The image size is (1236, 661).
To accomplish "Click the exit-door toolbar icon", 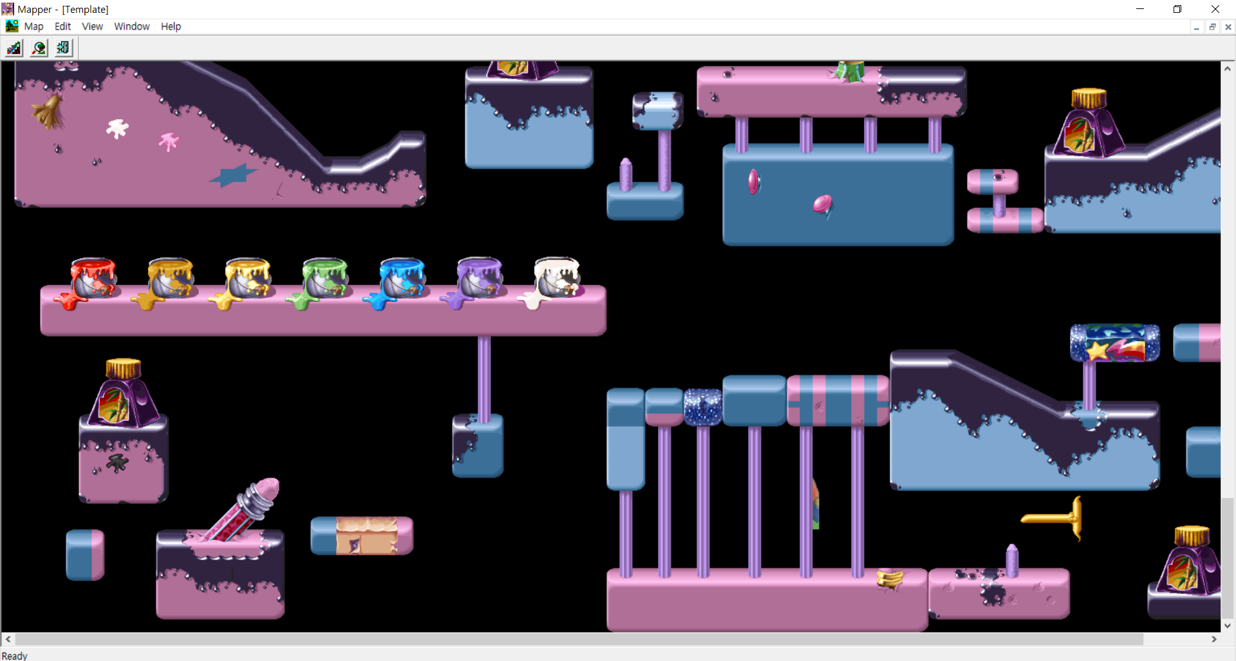I will (64, 48).
